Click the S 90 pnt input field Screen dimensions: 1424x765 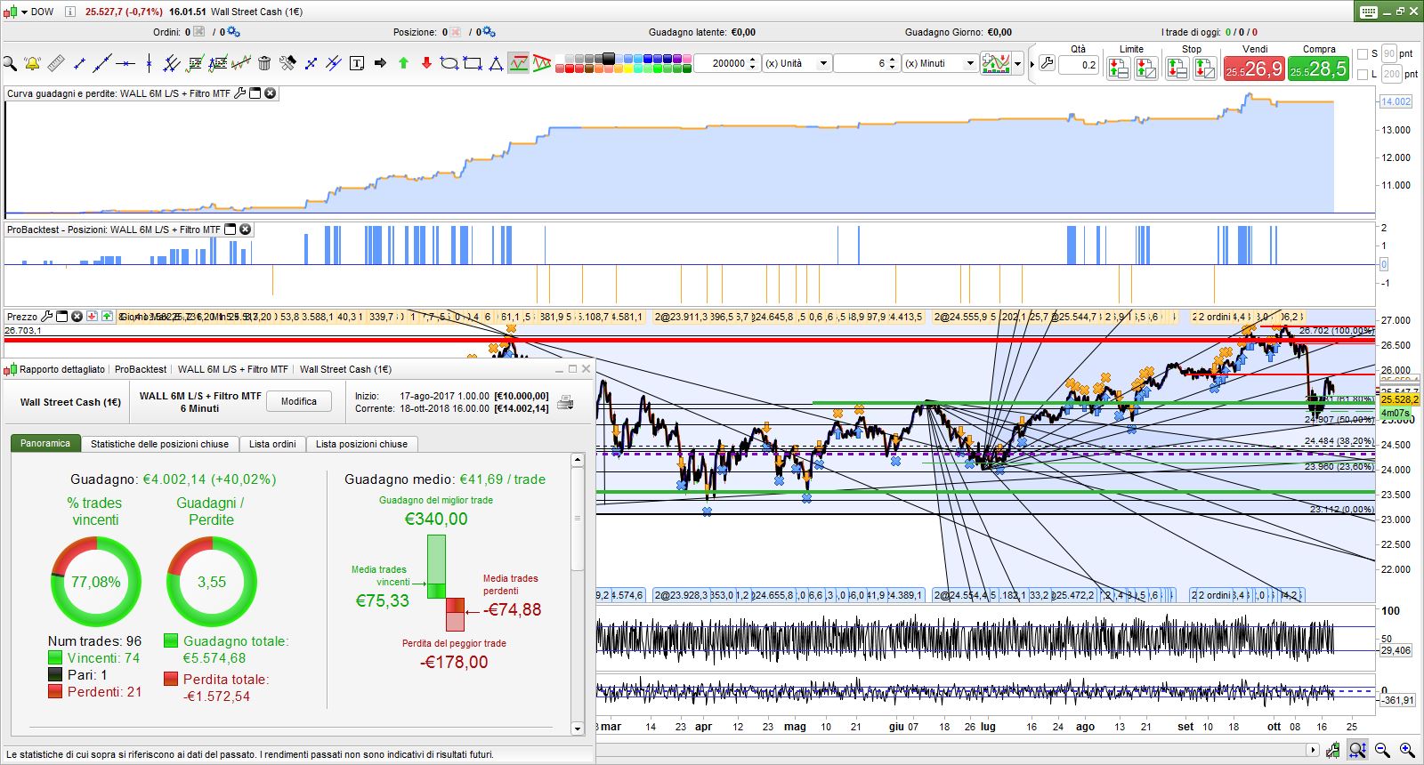[x=1389, y=54]
